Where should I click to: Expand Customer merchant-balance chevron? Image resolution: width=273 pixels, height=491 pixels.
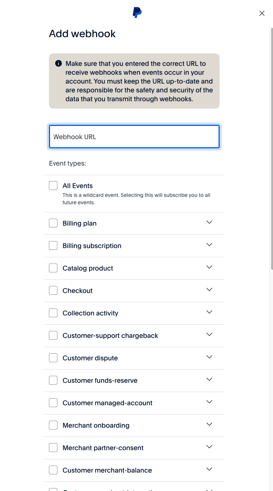pos(209,469)
